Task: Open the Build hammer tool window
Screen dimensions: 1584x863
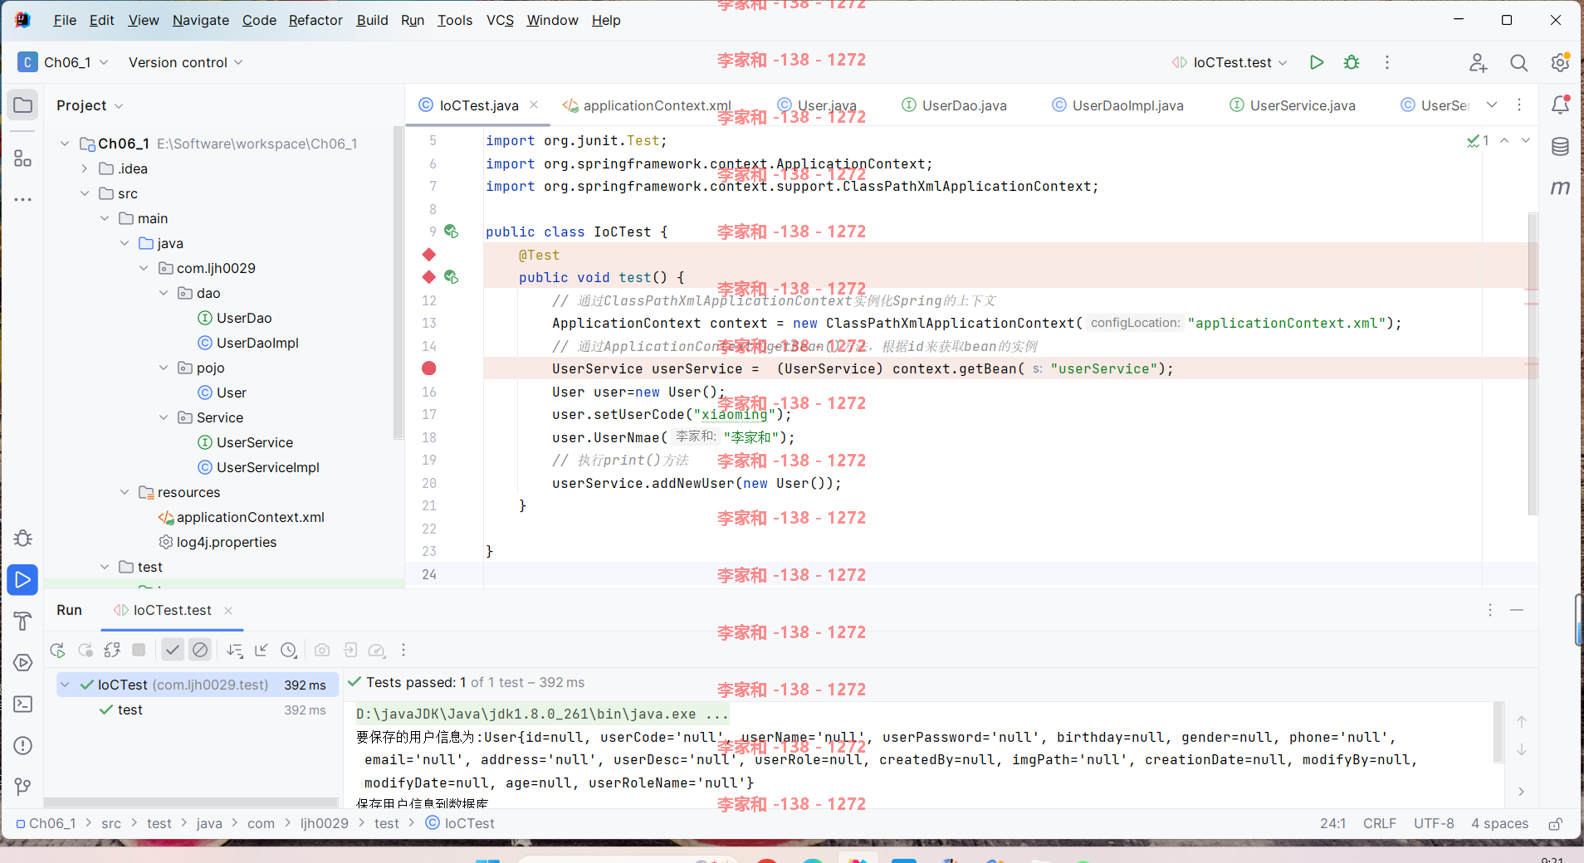Action: 23,621
